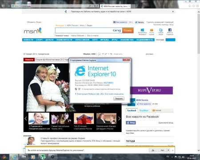Open uTorrent from the taskbar
Screen dimensions: 200x160
[43, 157]
